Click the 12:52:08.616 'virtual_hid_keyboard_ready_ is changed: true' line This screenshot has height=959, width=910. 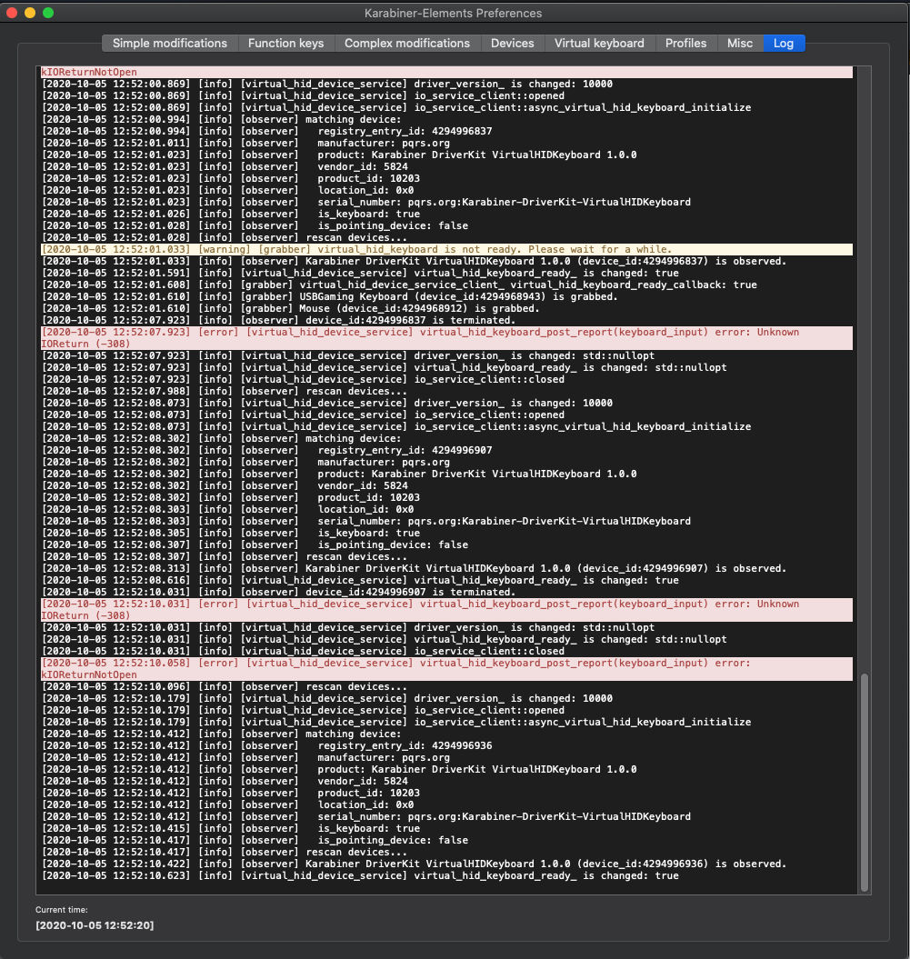360,581
